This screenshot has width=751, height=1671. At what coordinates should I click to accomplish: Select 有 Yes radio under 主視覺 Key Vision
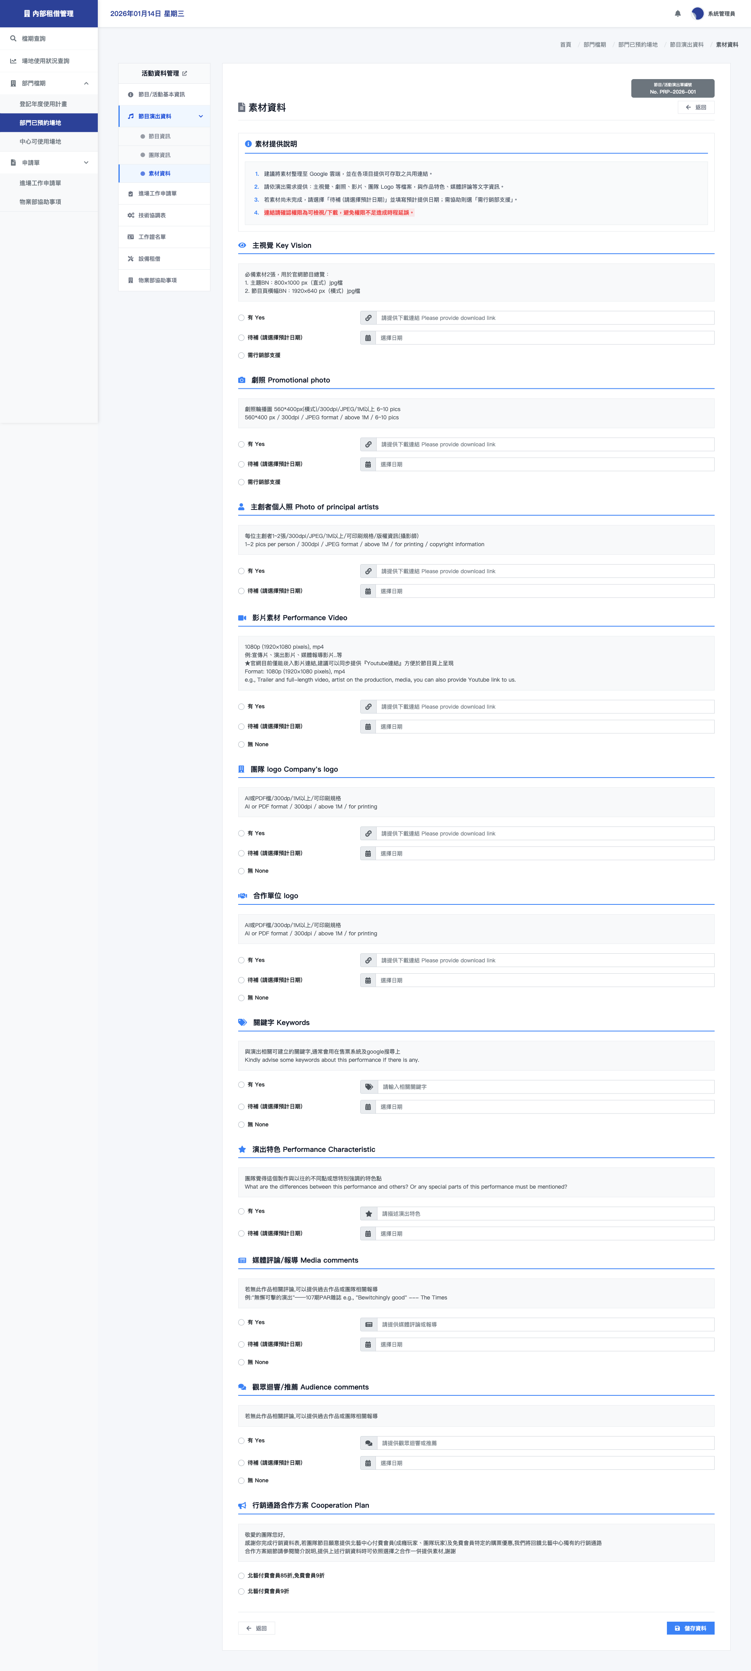(241, 318)
